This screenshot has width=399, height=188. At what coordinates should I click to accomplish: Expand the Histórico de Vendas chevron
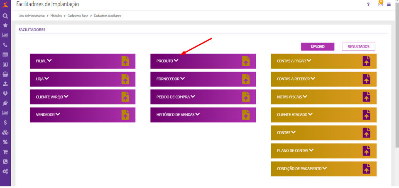click(198, 114)
